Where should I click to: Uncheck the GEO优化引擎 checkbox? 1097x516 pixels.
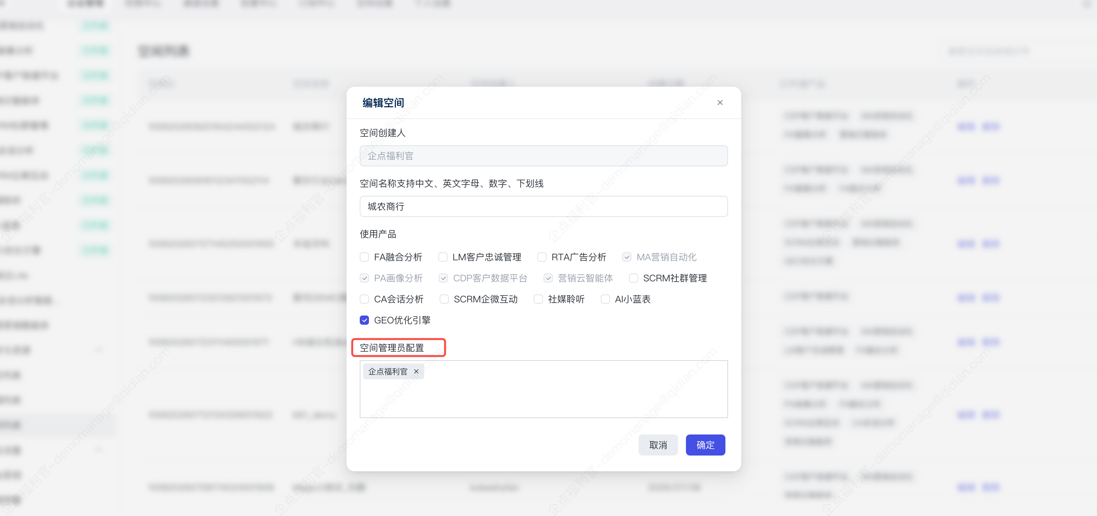tap(364, 320)
